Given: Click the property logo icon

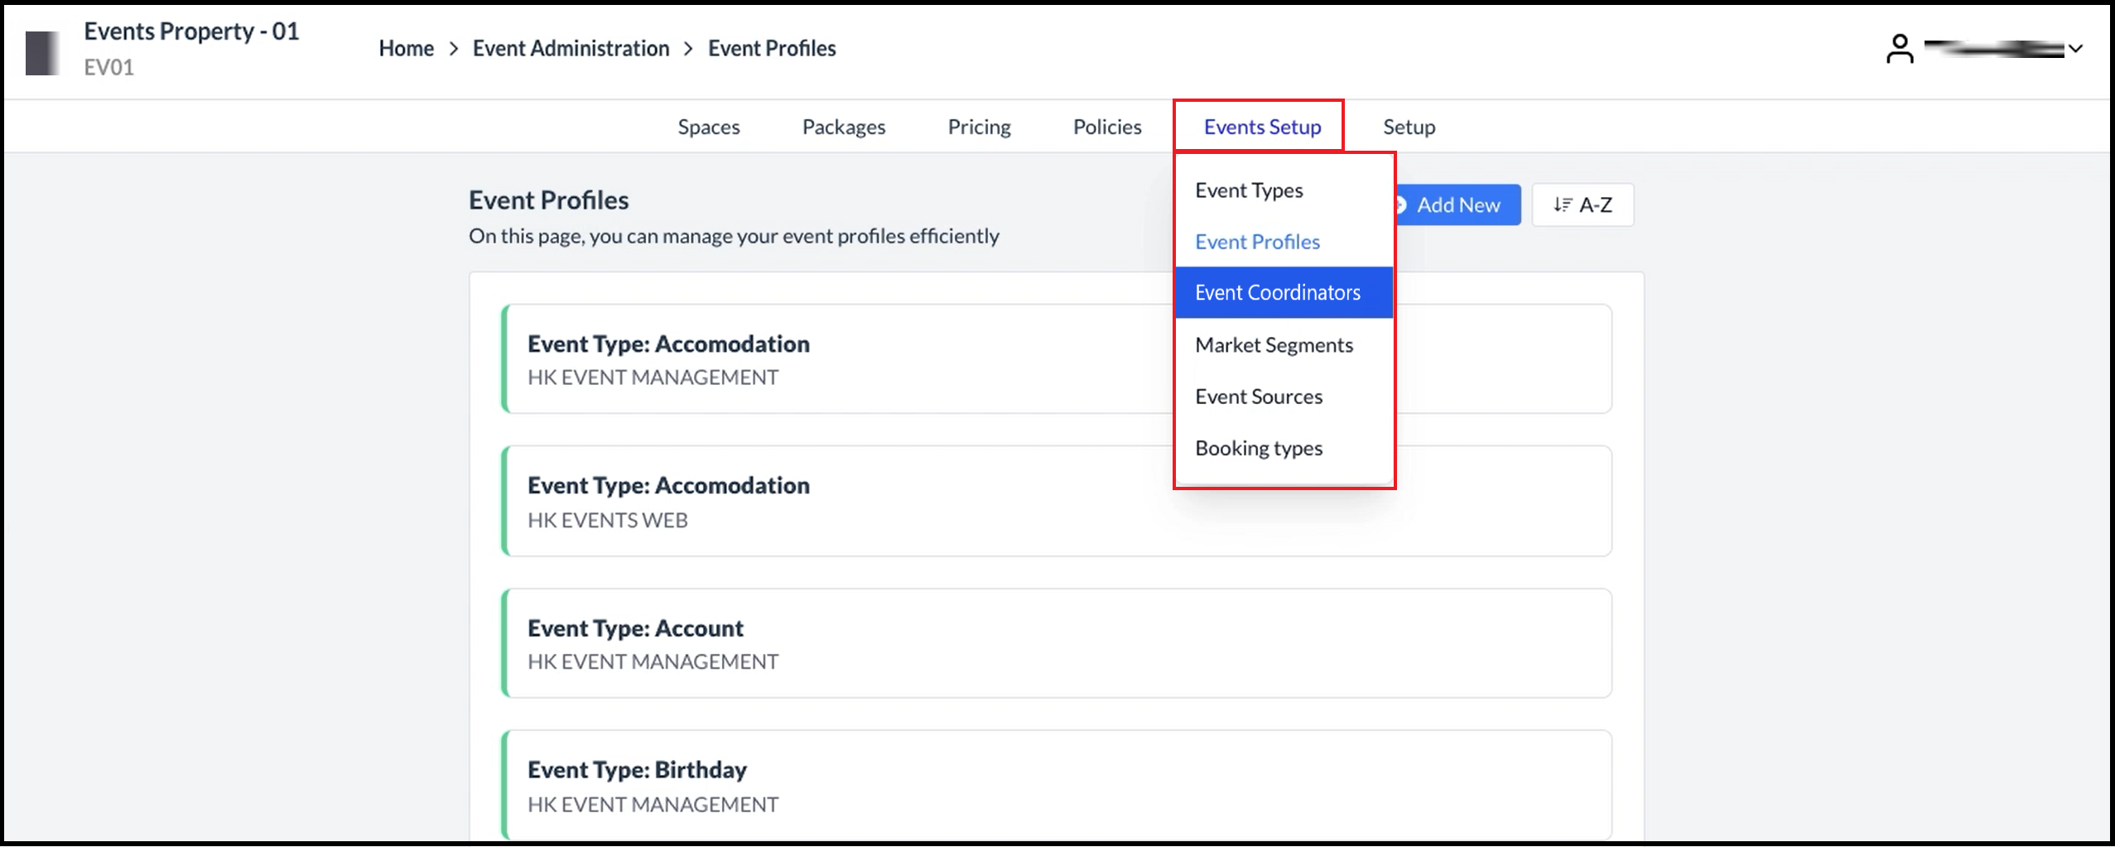Looking at the screenshot, I should coord(41,52).
